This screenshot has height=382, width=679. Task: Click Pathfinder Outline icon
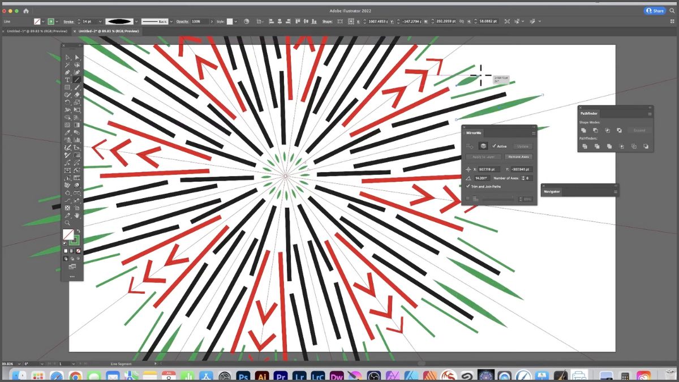(x=634, y=146)
